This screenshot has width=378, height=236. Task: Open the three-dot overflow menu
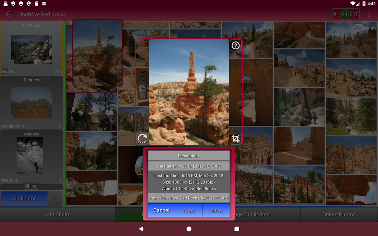369,14
